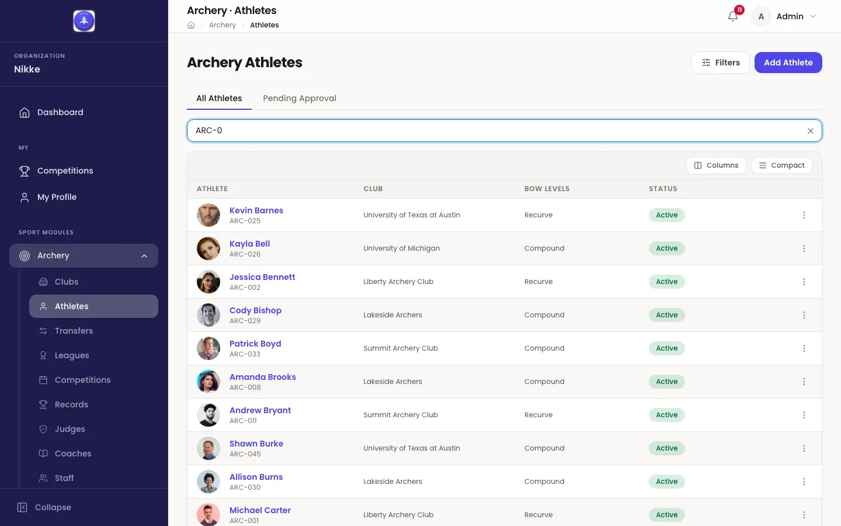Open row actions menu for Cody Bishop
841x526 pixels.
click(804, 315)
